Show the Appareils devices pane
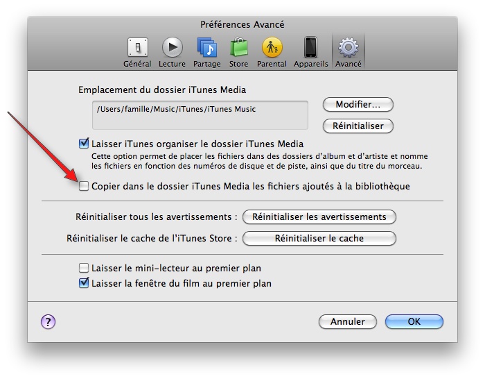485x381 pixels. coord(310,52)
